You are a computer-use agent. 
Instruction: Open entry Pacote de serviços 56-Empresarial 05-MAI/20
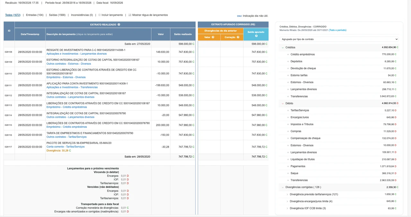[79, 143]
